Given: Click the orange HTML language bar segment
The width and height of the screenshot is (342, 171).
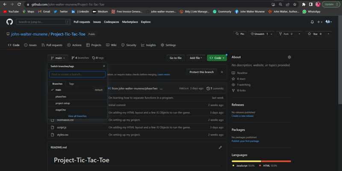Looking at the screenshot, I should tap(276, 161).
